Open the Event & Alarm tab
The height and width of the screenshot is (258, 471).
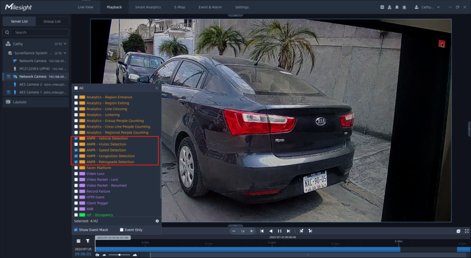pyautogui.click(x=210, y=7)
